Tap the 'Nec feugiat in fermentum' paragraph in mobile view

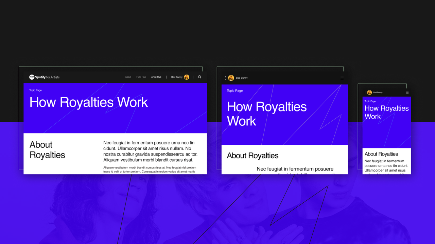(386, 166)
